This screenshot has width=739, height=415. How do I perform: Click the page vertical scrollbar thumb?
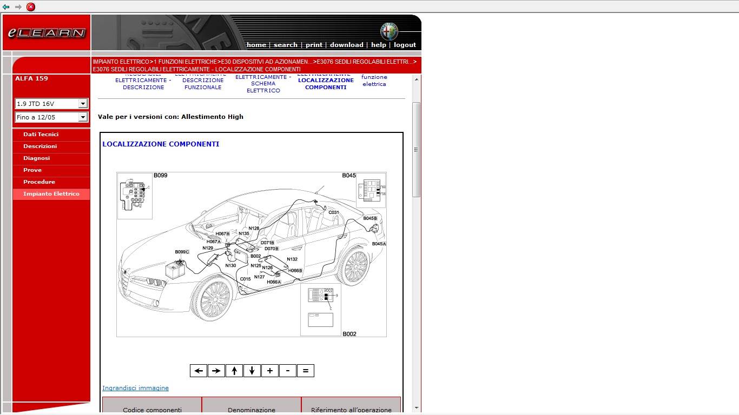pos(416,149)
